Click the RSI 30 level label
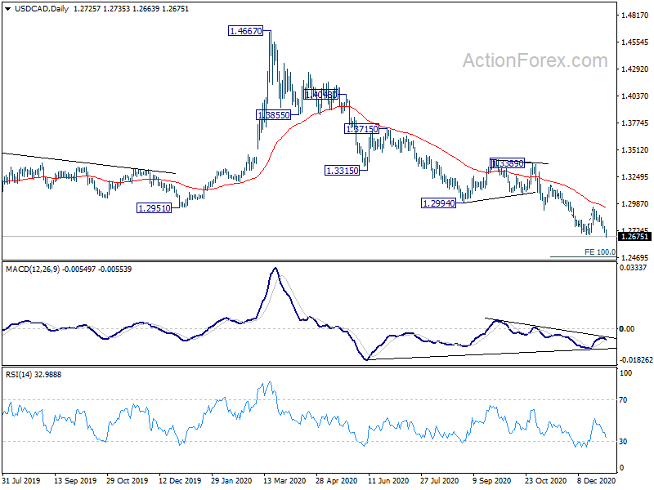 pyautogui.click(x=623, y=442)
